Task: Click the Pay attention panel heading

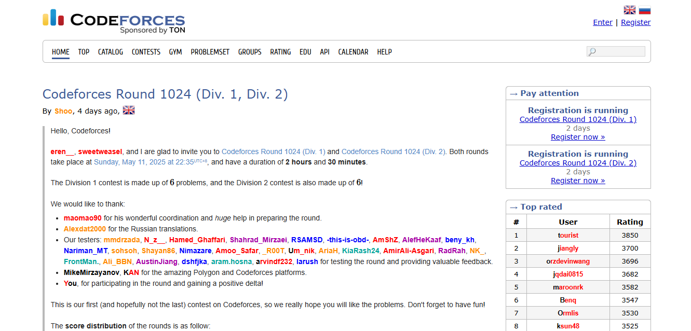Action: (550, 93)
